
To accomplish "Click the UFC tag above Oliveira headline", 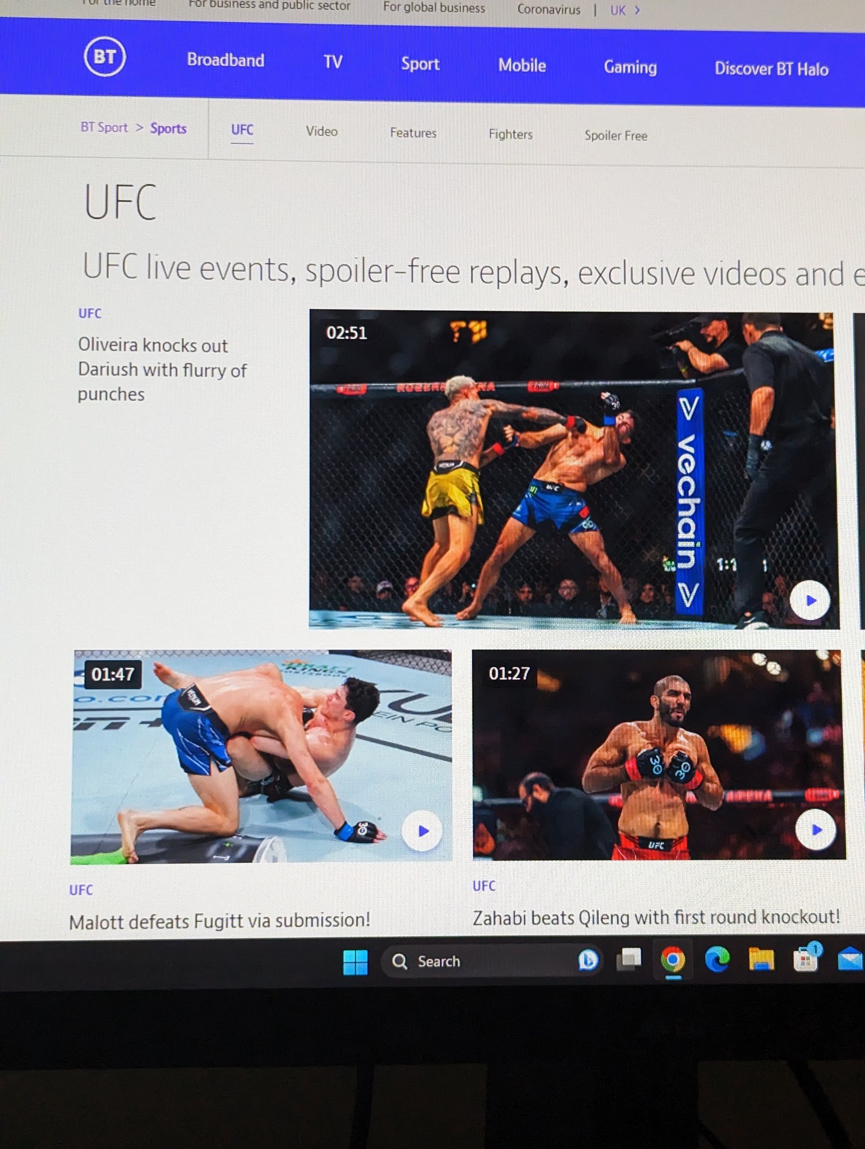I will click(x=90, y=314).
